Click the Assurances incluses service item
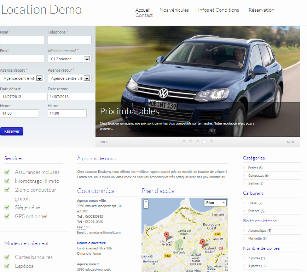This screenshot has width=307, height=272. (x=37, y=172)
